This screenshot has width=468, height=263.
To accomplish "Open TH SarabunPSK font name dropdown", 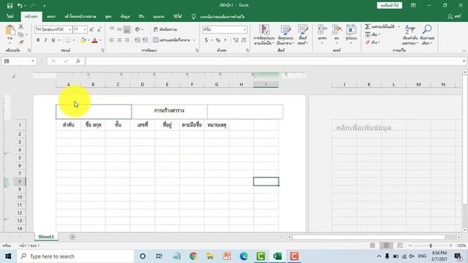I will 70,29.
